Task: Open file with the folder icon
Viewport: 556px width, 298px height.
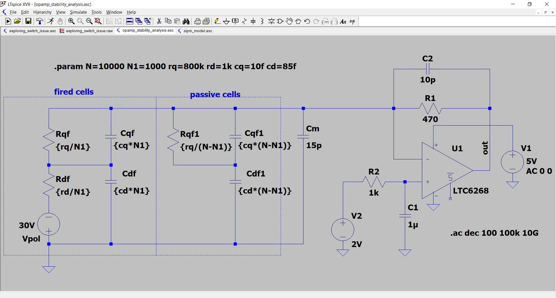Action: point(17,21)
